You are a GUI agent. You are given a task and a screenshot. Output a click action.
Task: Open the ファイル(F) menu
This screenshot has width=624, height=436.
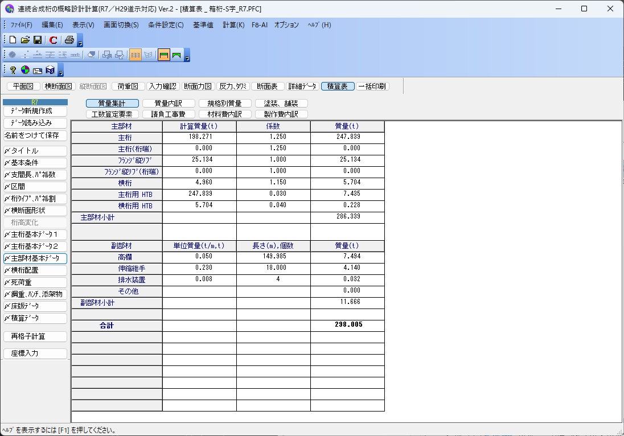(x=21, y=25)
